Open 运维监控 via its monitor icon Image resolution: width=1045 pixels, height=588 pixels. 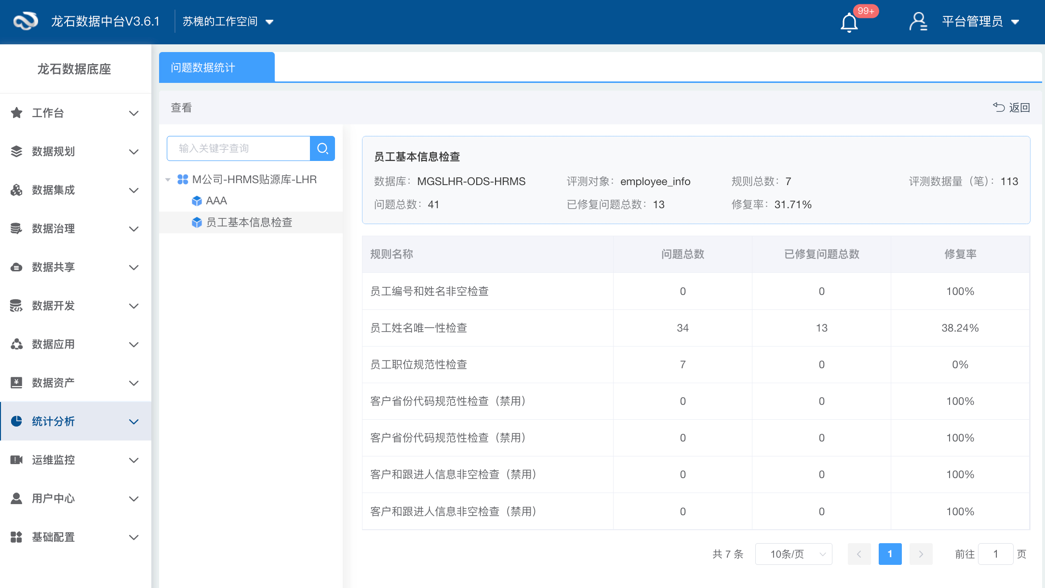[x=16, y=460]
